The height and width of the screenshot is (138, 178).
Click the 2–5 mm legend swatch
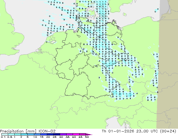click(24, 134)
